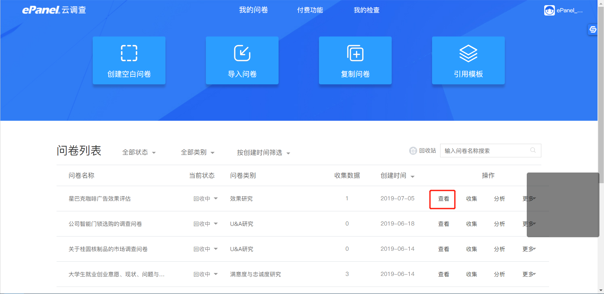Click the ePanel 云调查 logo
The width and height of the screenshot is (604, 294).
coord(54,10)
